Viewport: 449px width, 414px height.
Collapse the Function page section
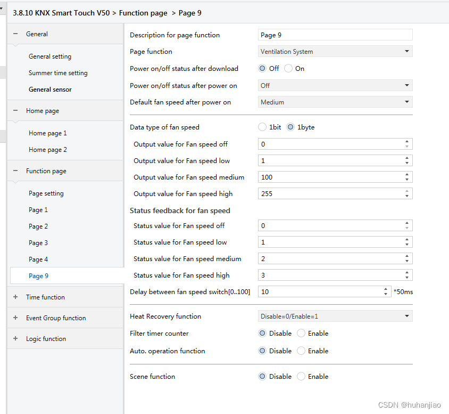click(x=15, y=171)
